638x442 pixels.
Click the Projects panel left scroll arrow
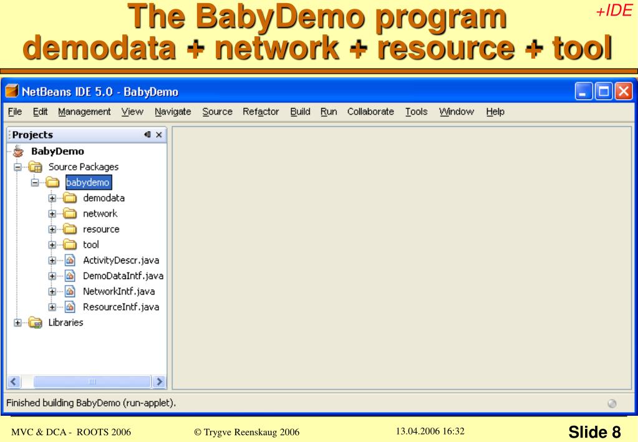[14, 381]
